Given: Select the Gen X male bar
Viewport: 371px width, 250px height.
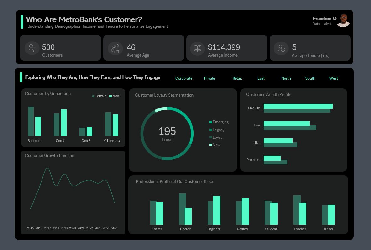Looking at the screenshot, I should (64, 123).
